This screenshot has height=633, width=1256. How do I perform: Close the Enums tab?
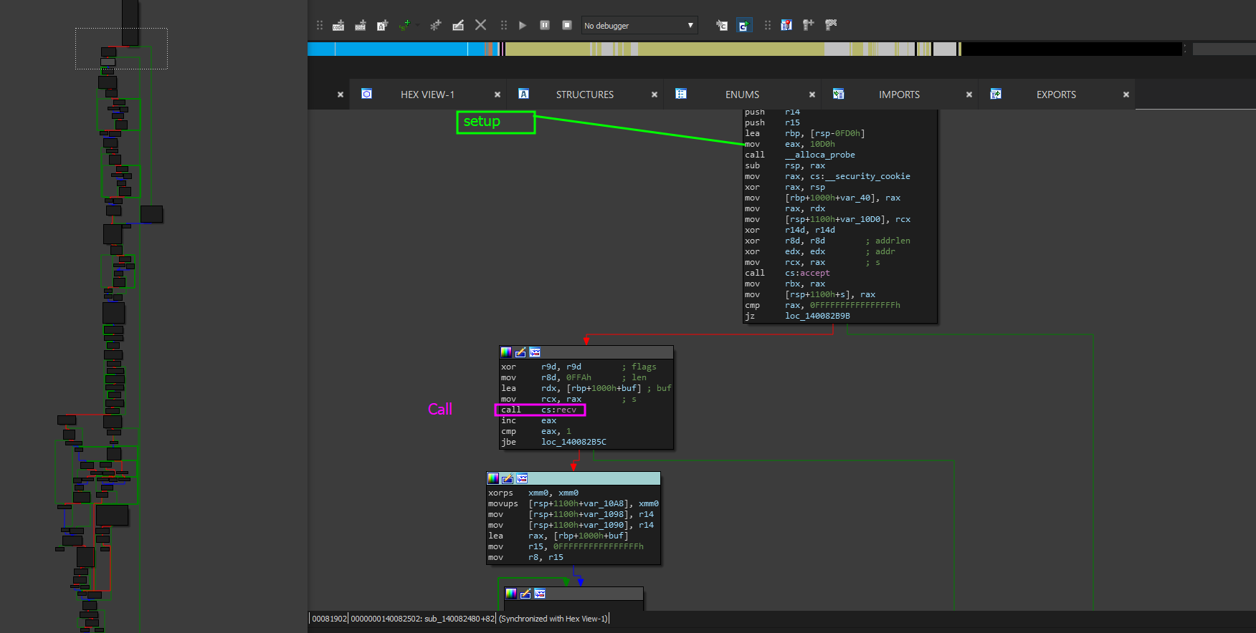tap(812, 95)
